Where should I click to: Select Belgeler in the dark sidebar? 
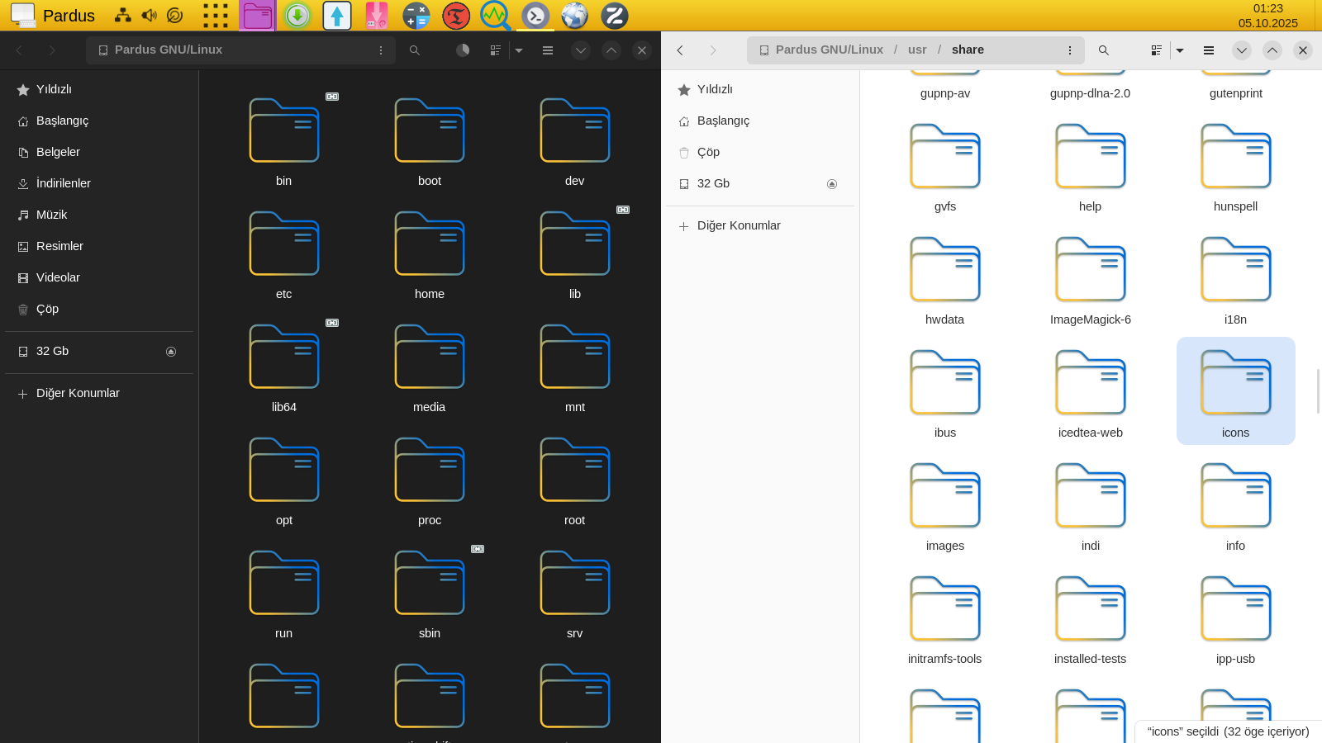[x=58, y=152]
